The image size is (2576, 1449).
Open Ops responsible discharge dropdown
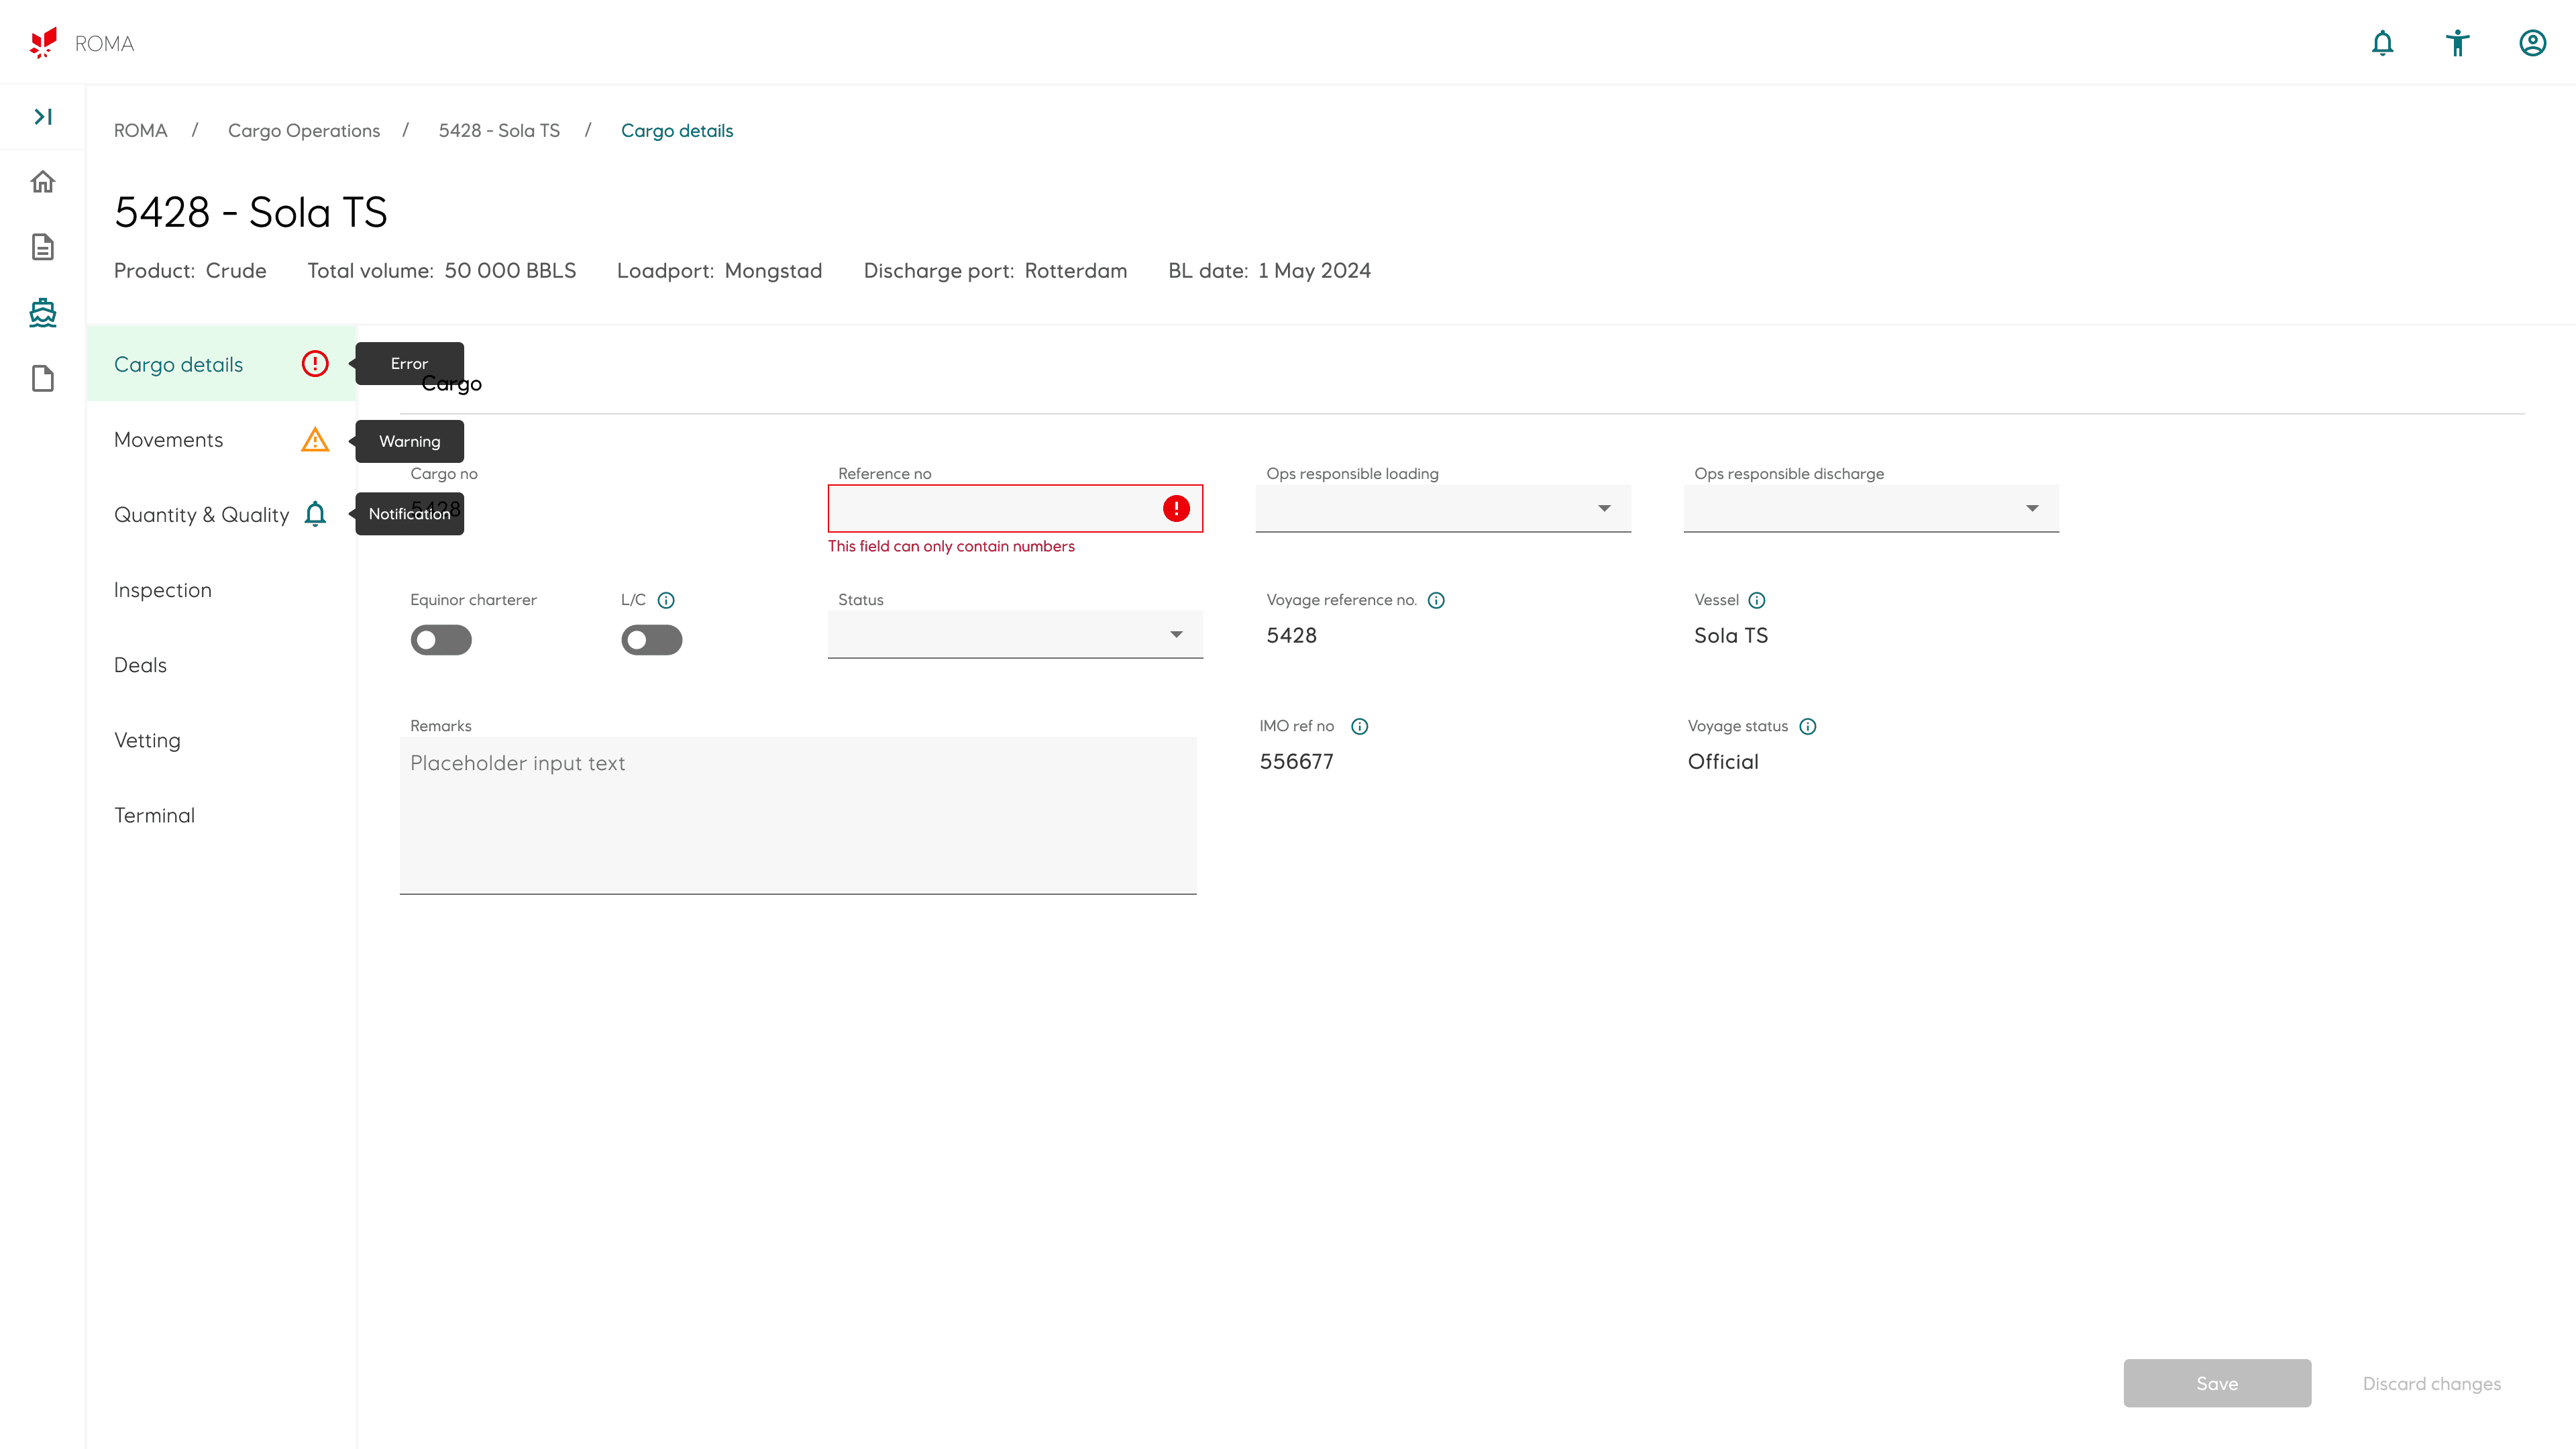(x=1870, y=508)
